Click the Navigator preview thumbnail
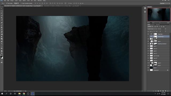 click(x=159, y=15)
